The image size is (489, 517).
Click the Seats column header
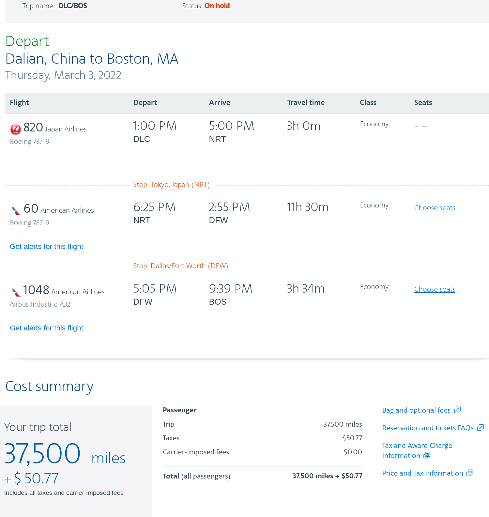tap(423, 103)
